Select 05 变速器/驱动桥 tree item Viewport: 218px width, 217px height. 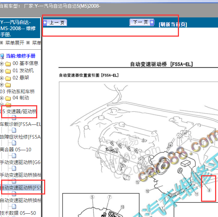[x=18, y=111]
